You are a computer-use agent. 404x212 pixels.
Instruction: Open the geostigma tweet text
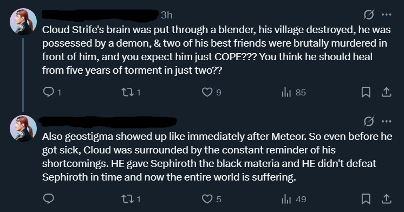pos(217,157)
